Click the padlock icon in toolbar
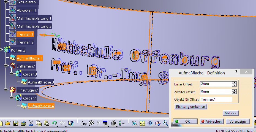 [113, 123]
